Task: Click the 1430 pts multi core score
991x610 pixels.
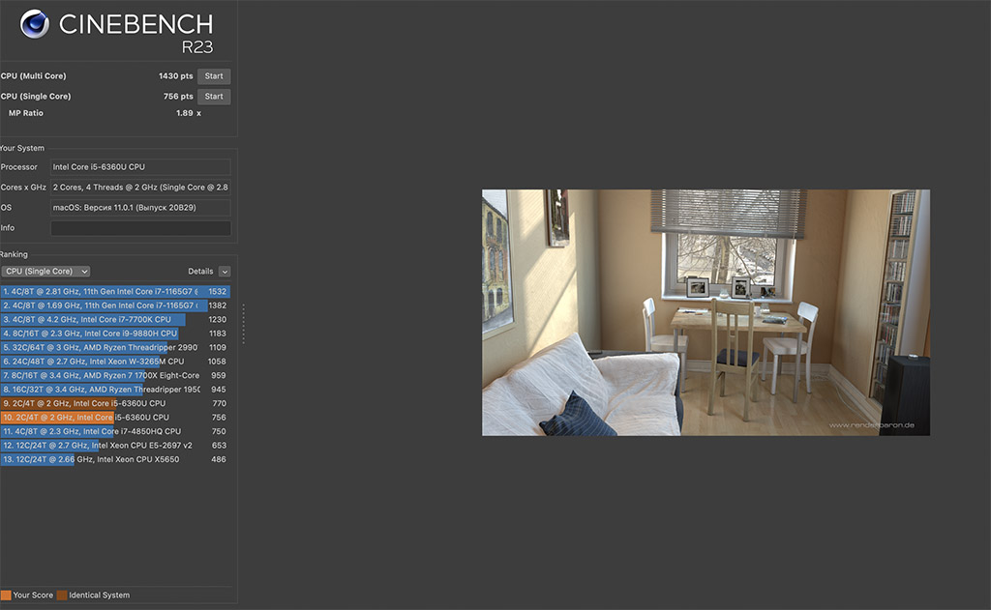Action: click(x=176, y=76)
